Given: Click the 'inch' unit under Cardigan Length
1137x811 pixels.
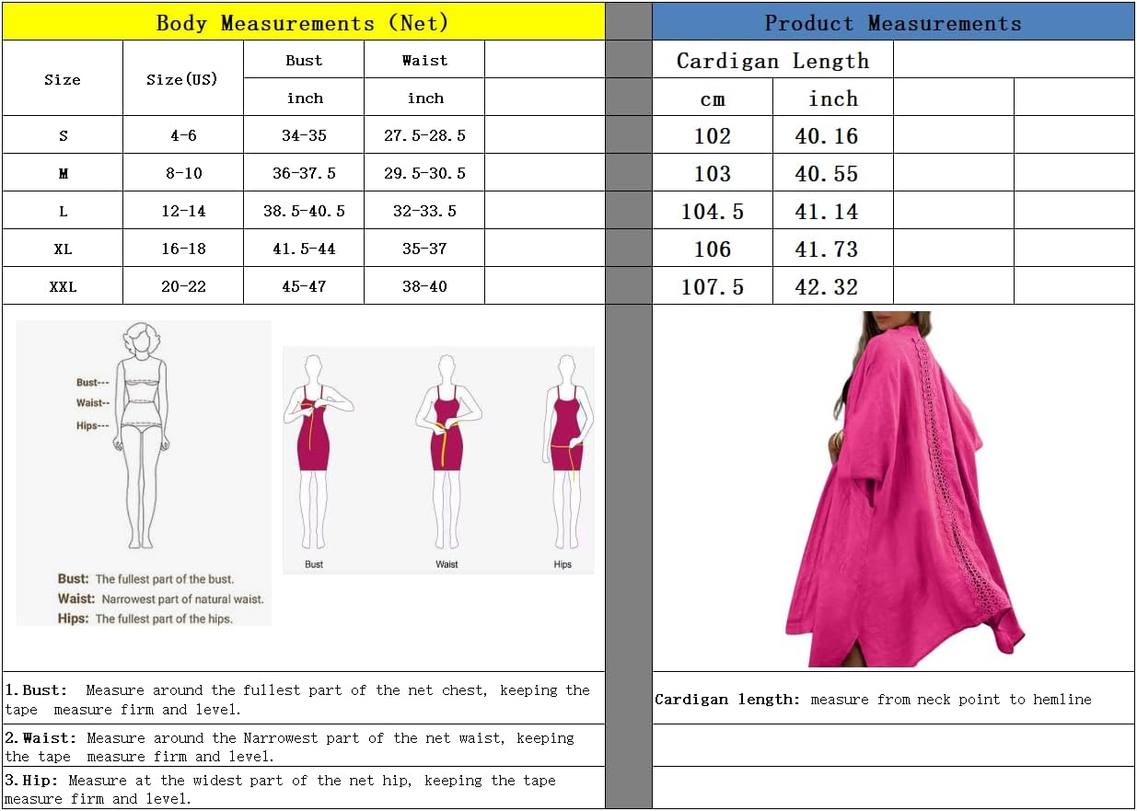Looking at the screenshot, I should point(832,98).
